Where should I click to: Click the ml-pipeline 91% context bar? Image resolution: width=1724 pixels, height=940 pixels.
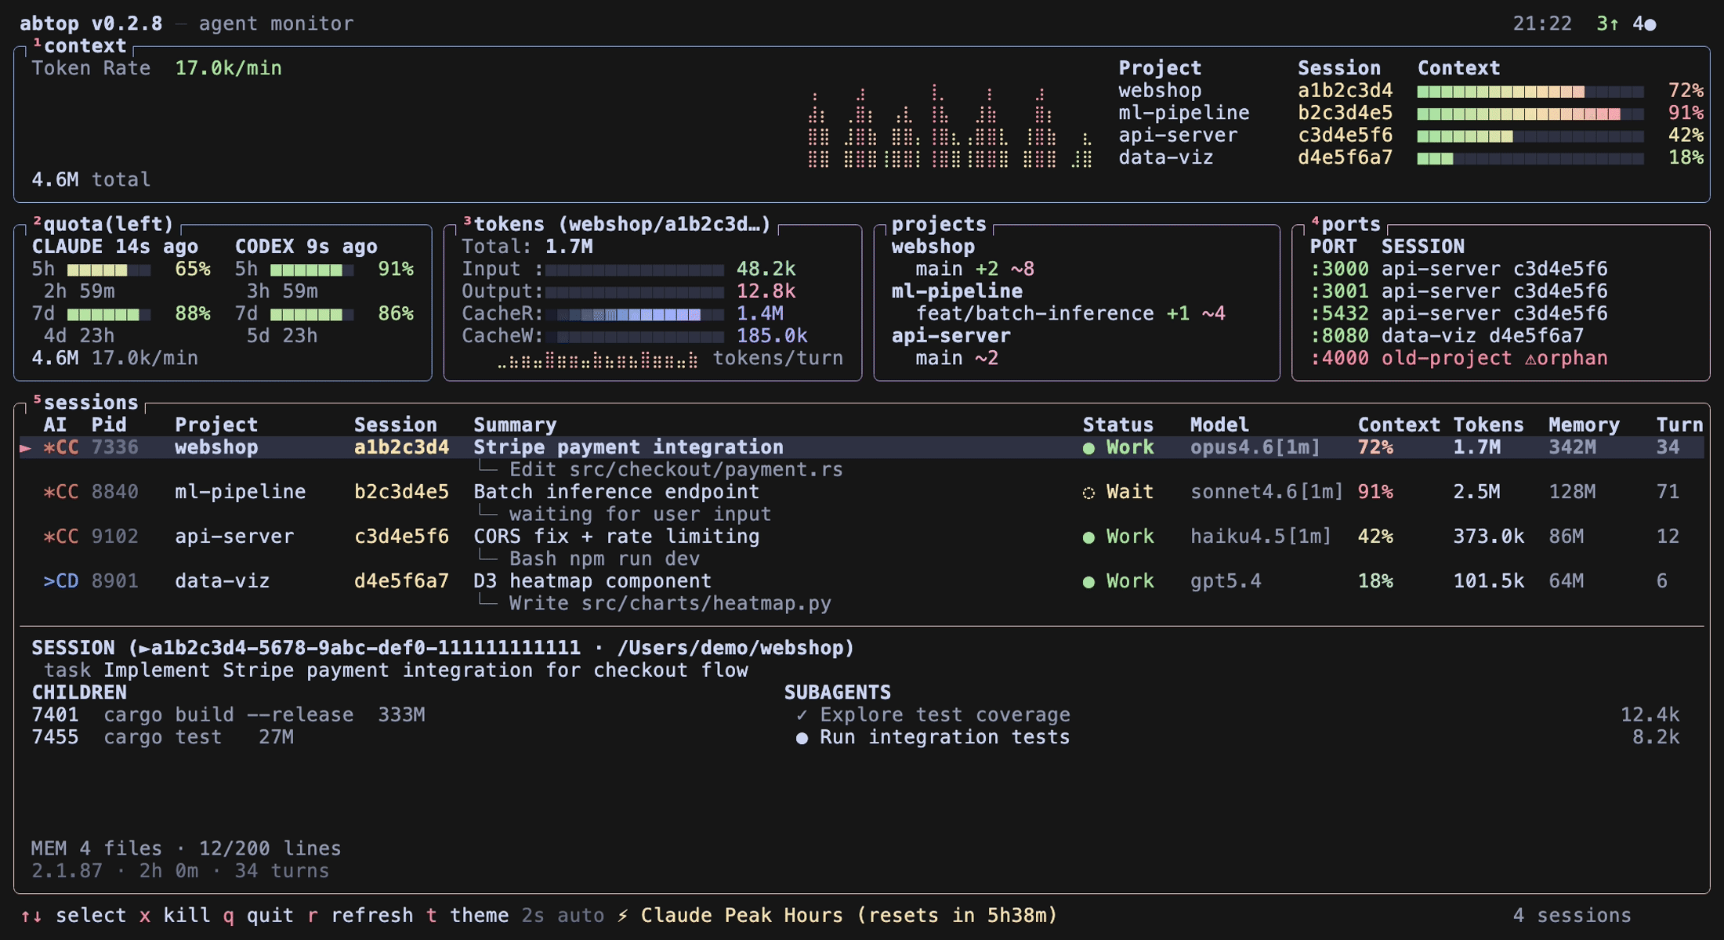[x=1530, y=114]
